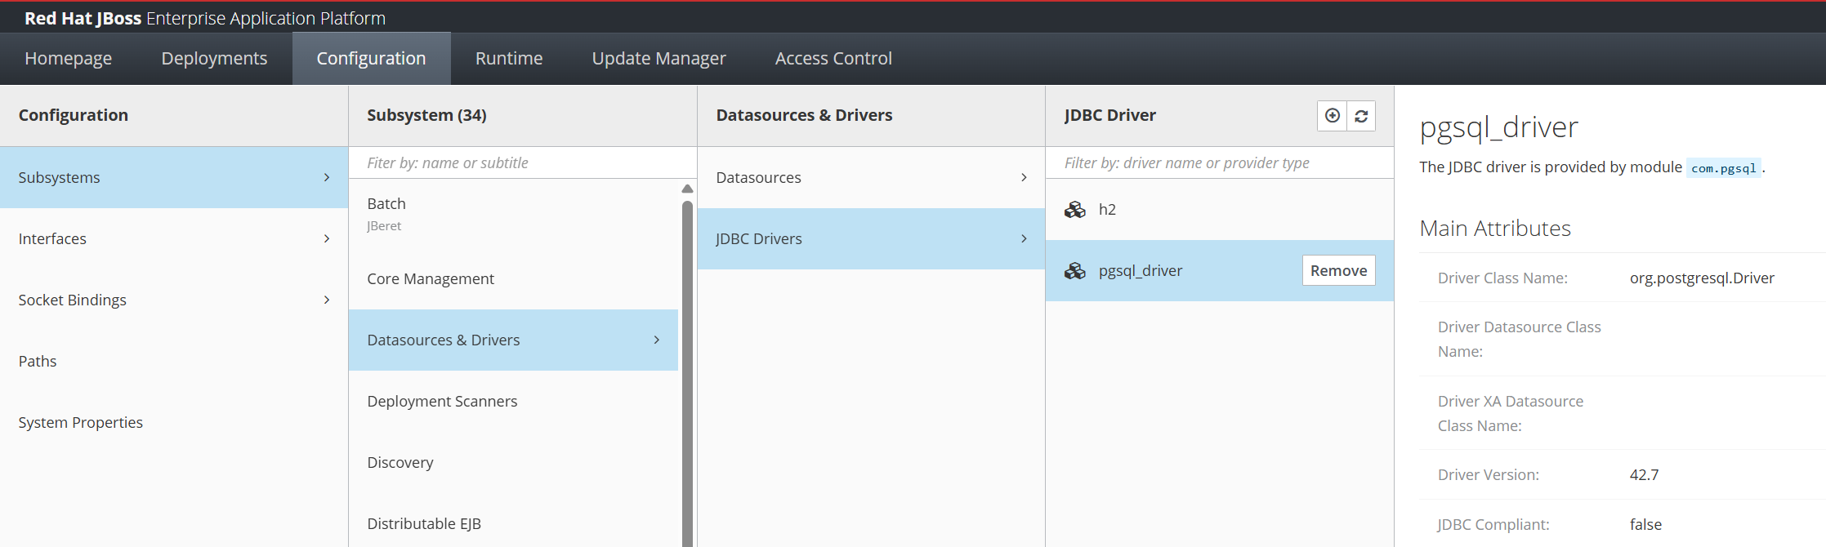
Task: Click the Main Attributes heading
Action: click(x=1495, y=228)
